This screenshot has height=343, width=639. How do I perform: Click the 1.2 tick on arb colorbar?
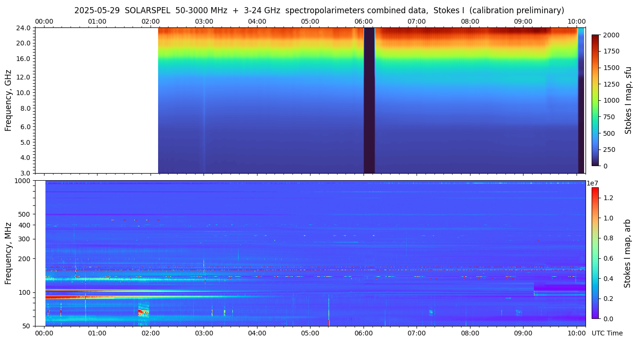[x=607, y=198]
